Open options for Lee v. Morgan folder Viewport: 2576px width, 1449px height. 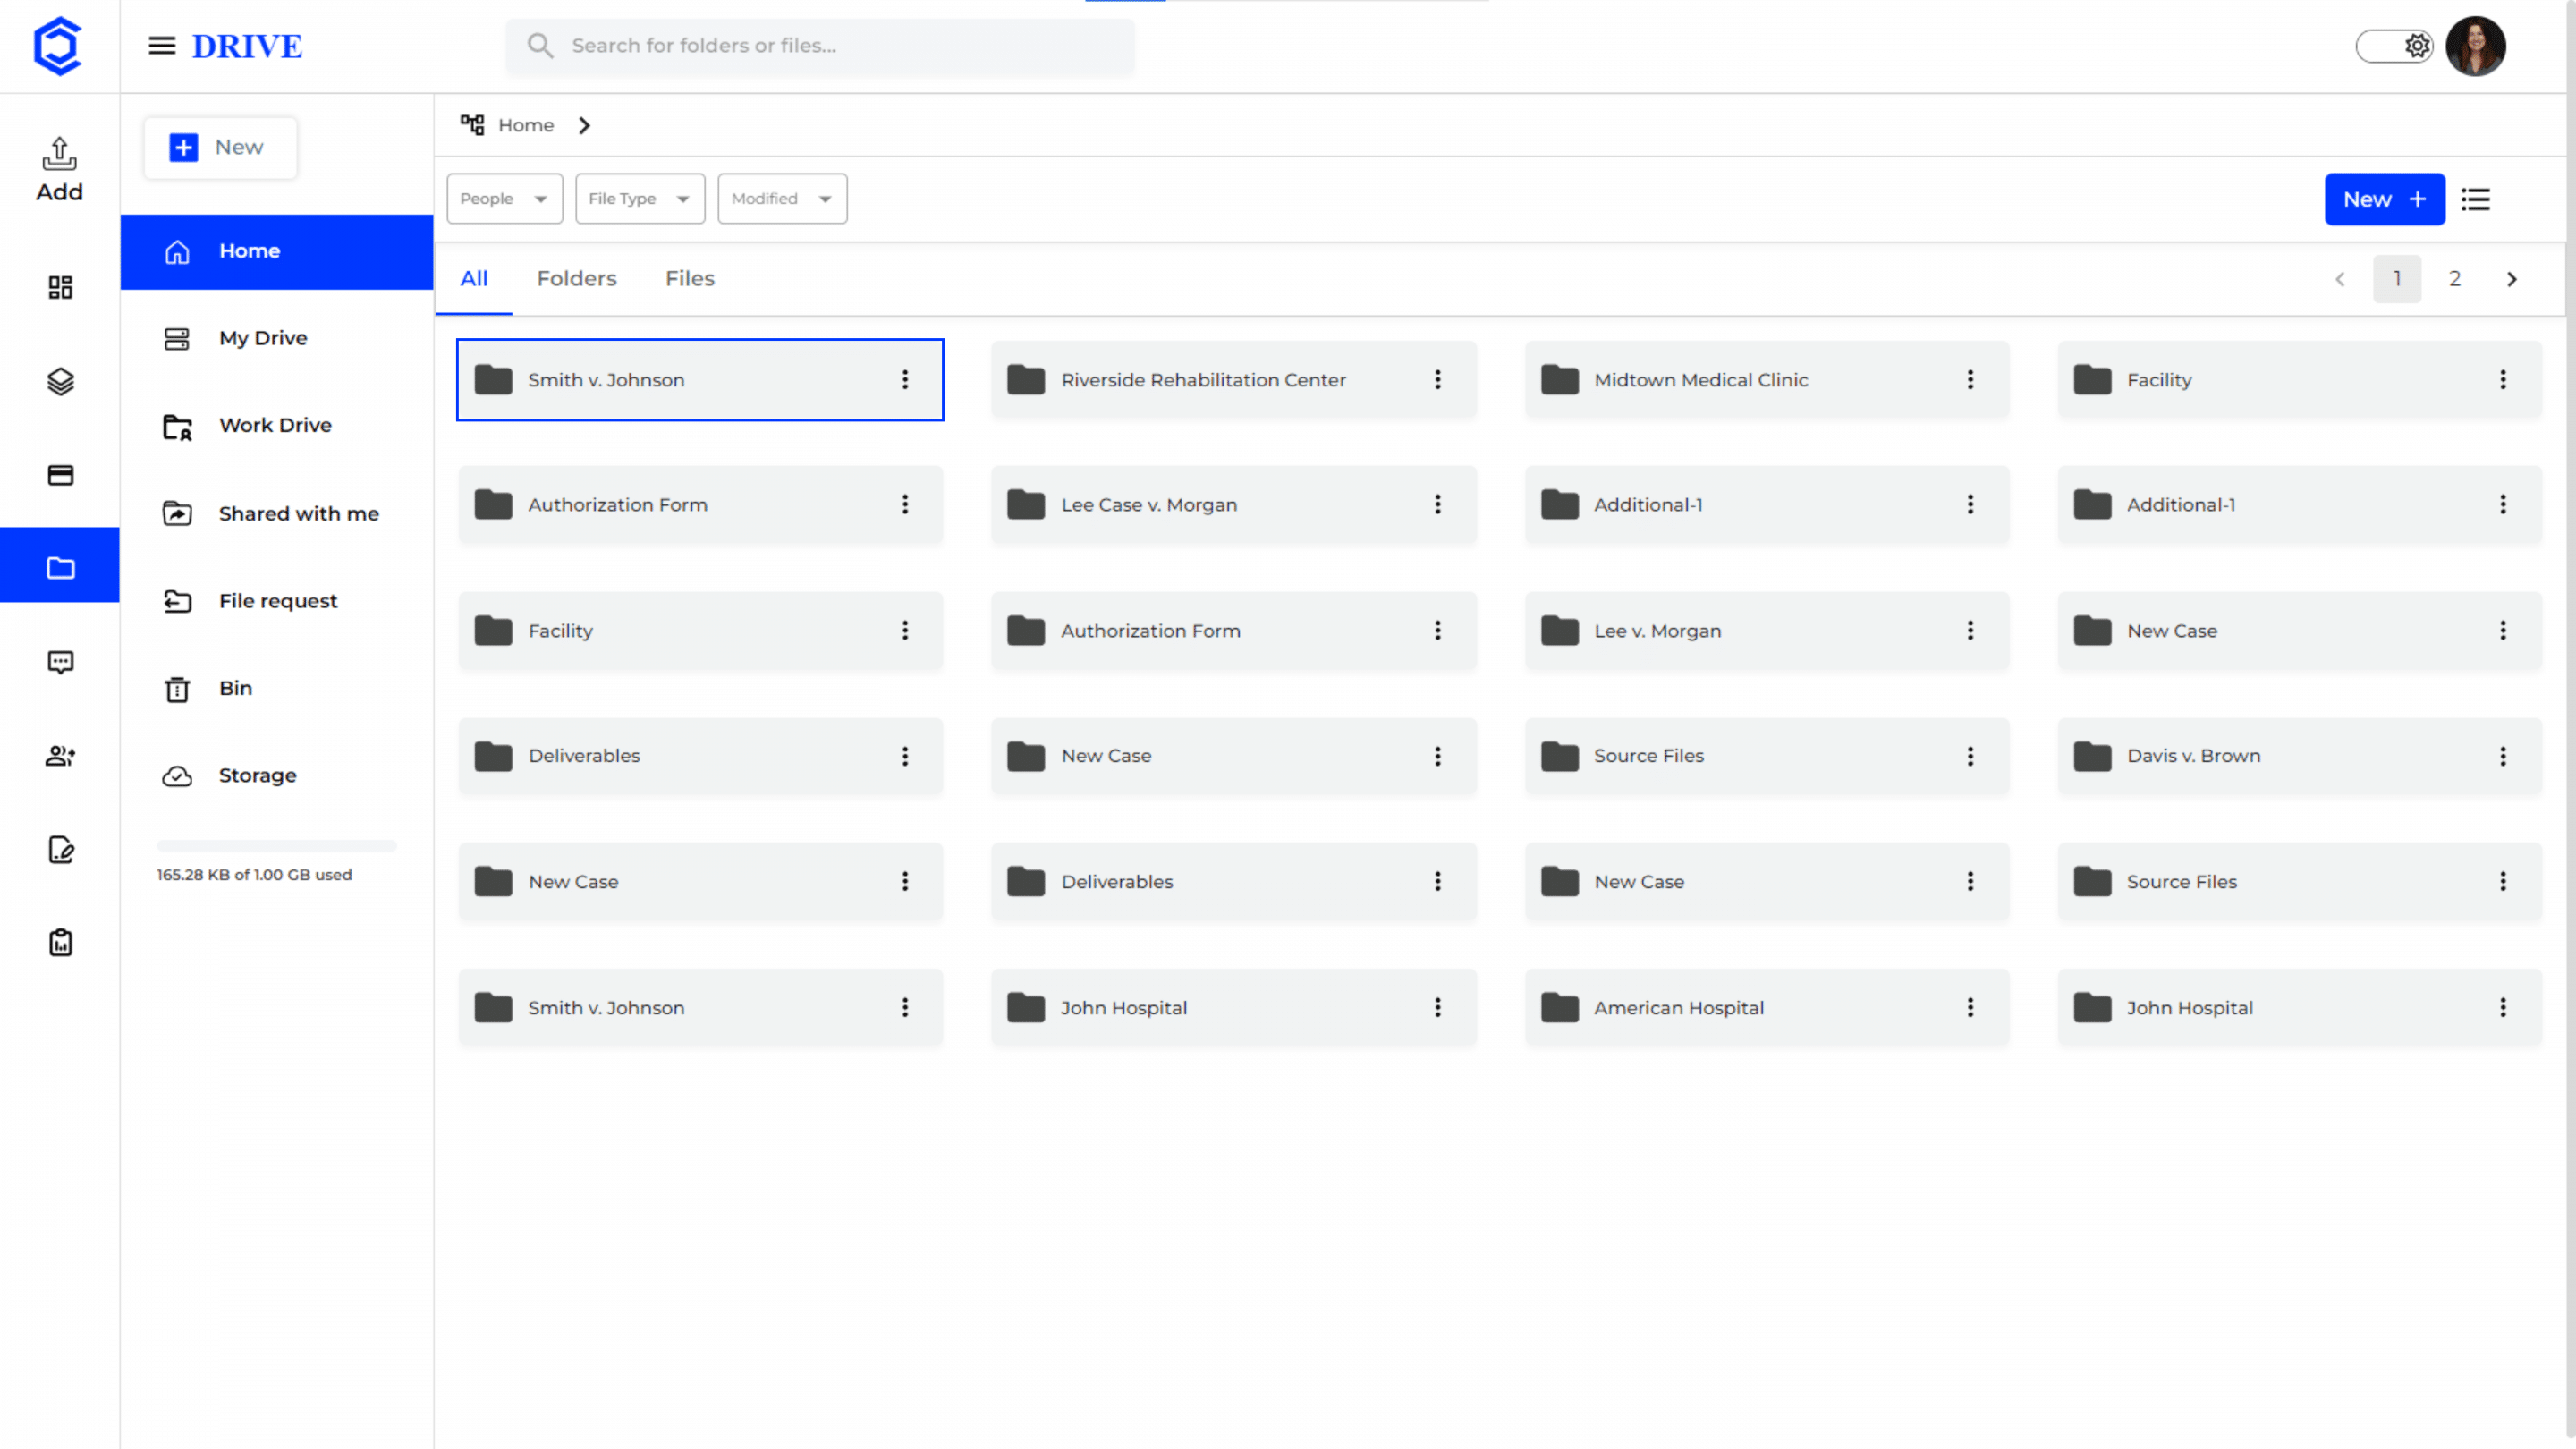[x=1970, y=631]
